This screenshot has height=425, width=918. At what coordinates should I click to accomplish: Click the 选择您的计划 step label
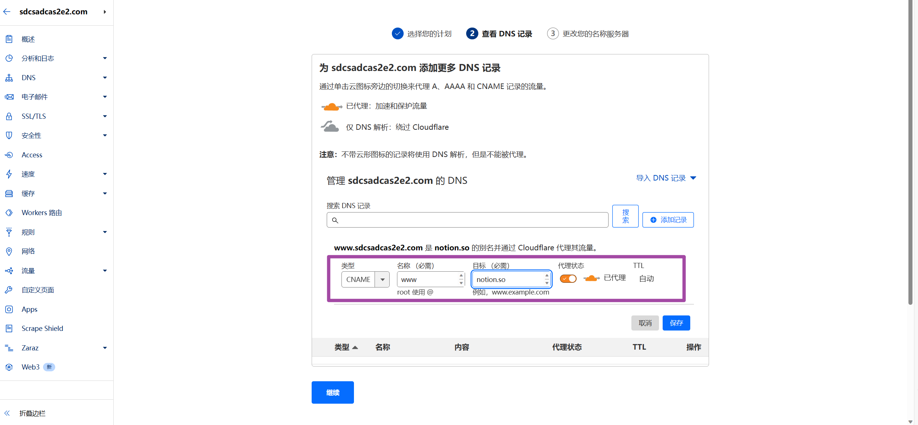(429, 34)
